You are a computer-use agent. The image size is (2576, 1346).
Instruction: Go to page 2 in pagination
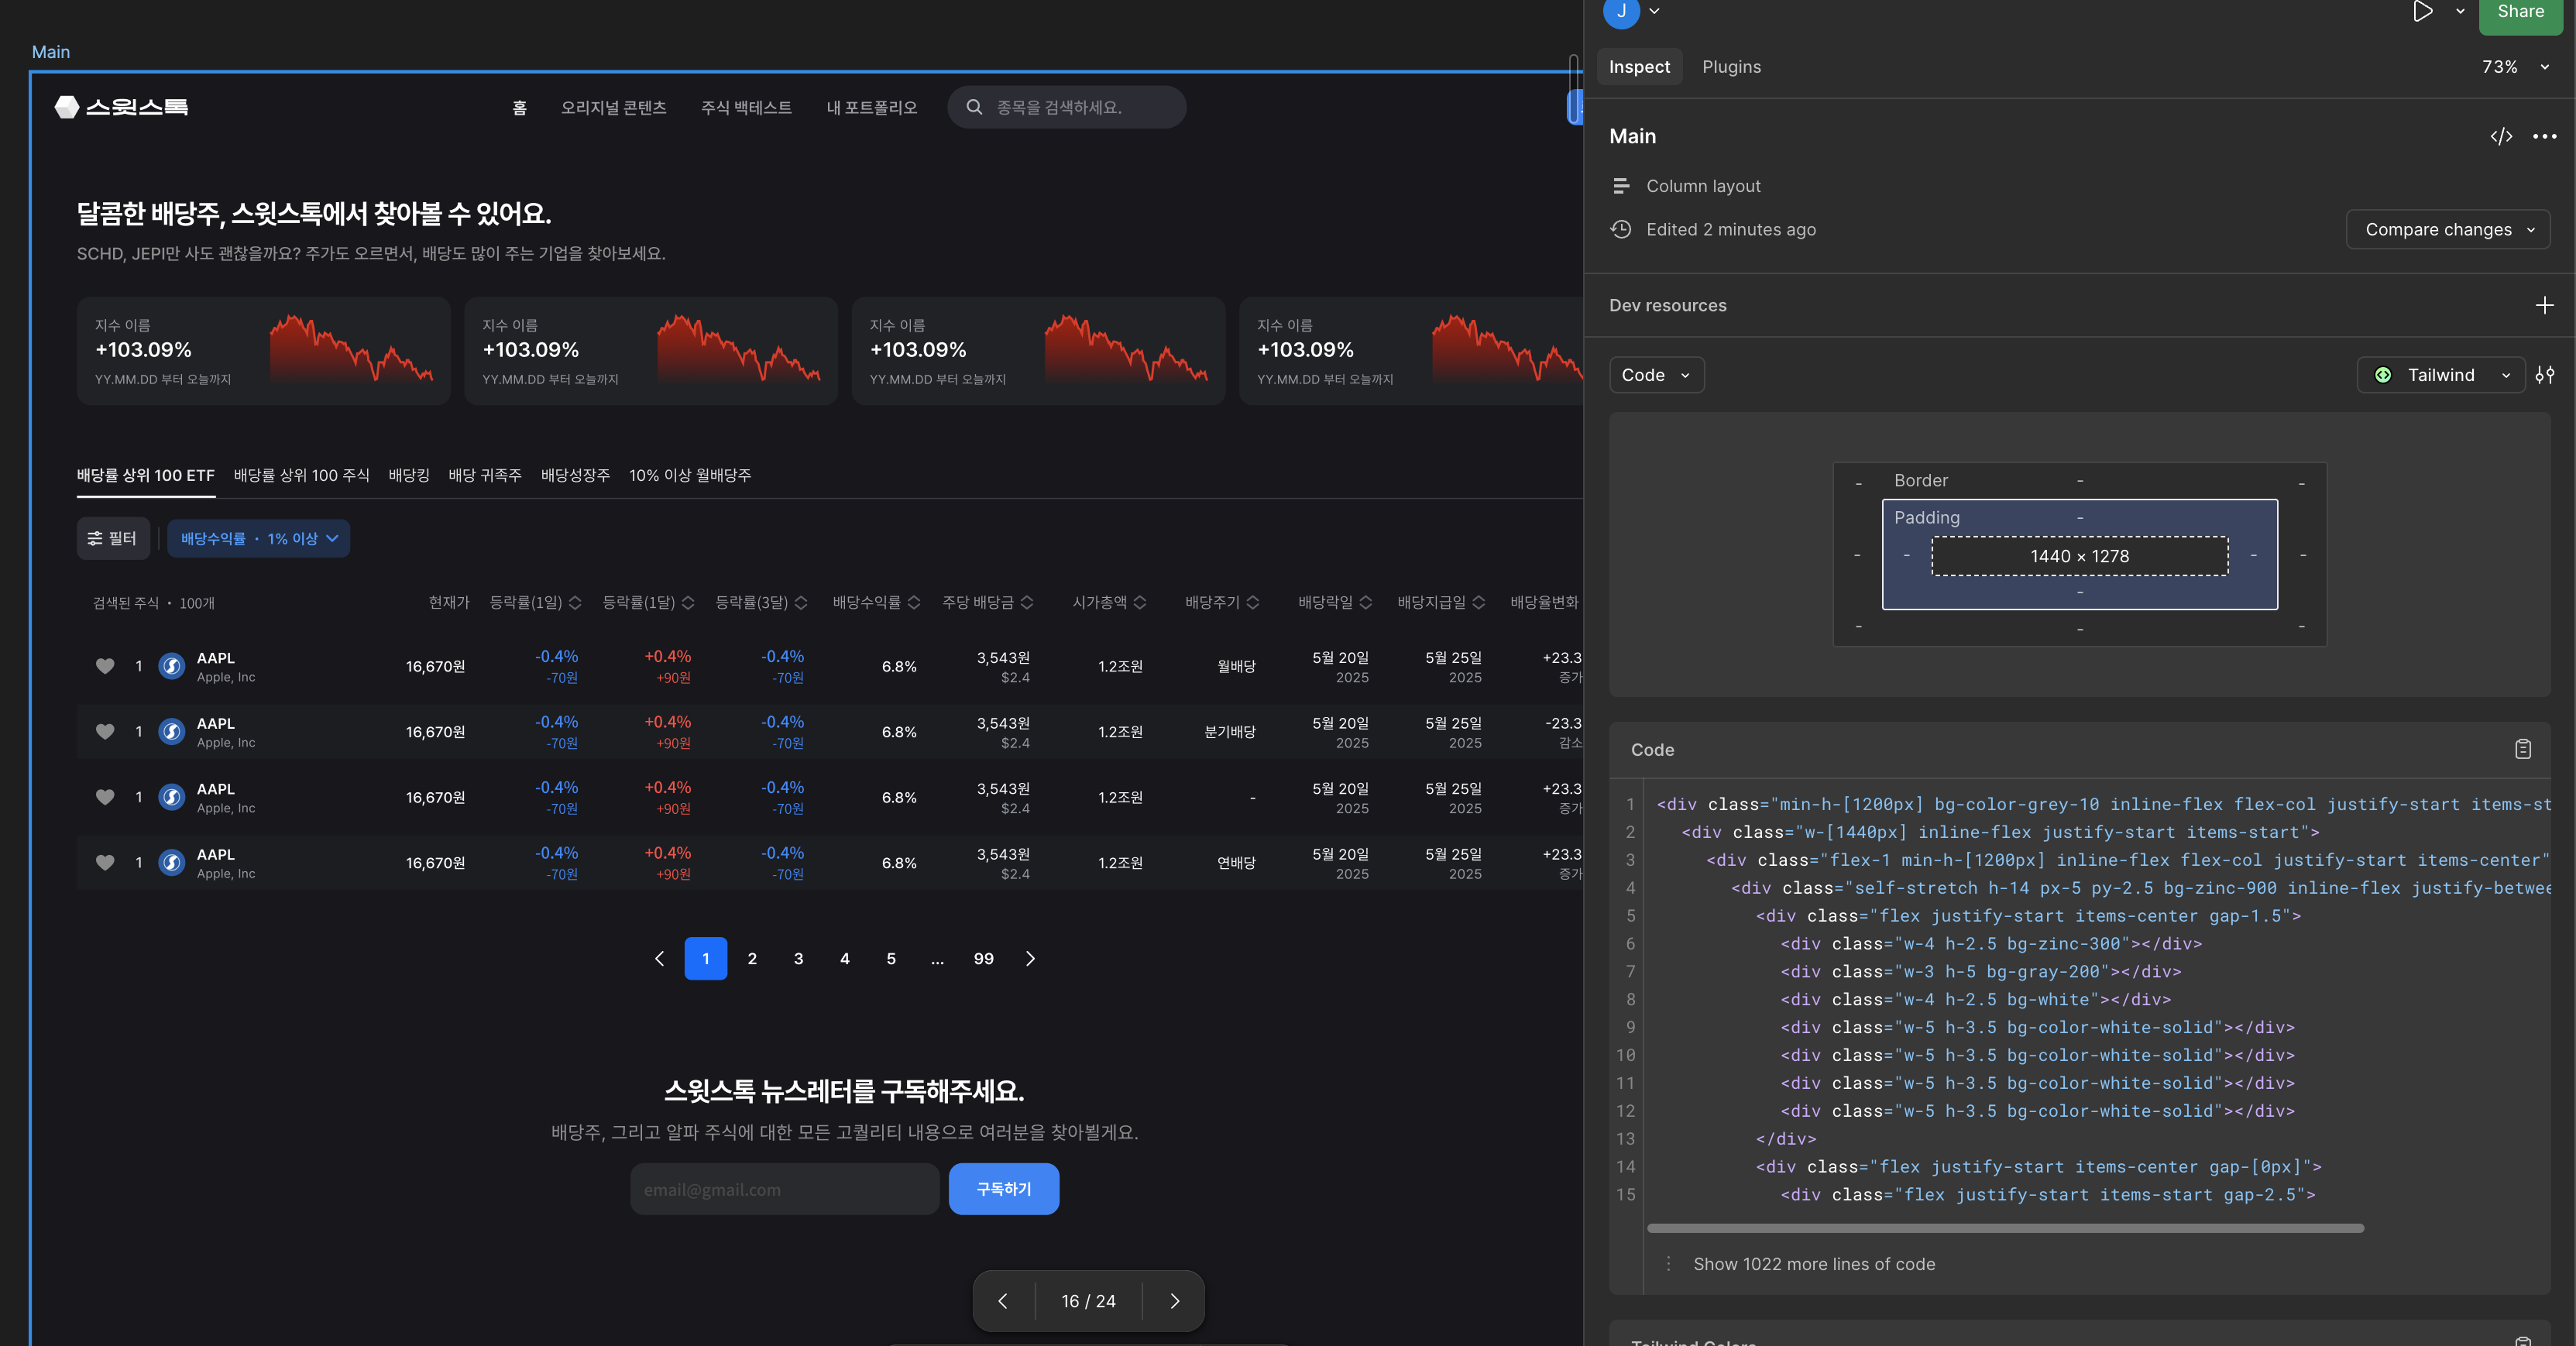click(x=752, y=959)
